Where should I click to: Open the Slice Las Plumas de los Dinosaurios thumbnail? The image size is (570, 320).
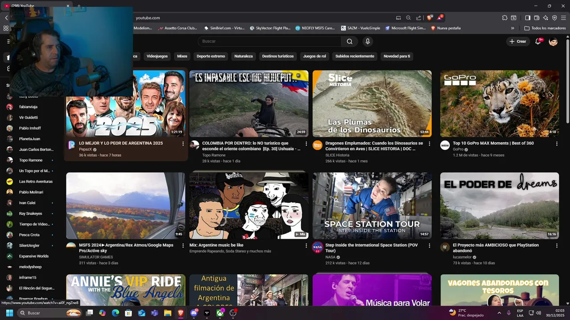(372, 104)
